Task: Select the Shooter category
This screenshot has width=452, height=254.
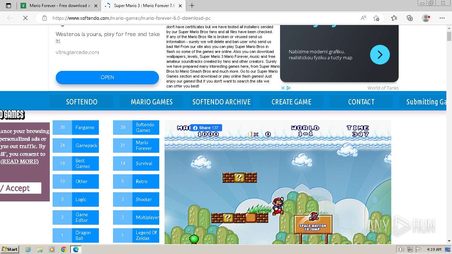Action: tap(136, 199)
